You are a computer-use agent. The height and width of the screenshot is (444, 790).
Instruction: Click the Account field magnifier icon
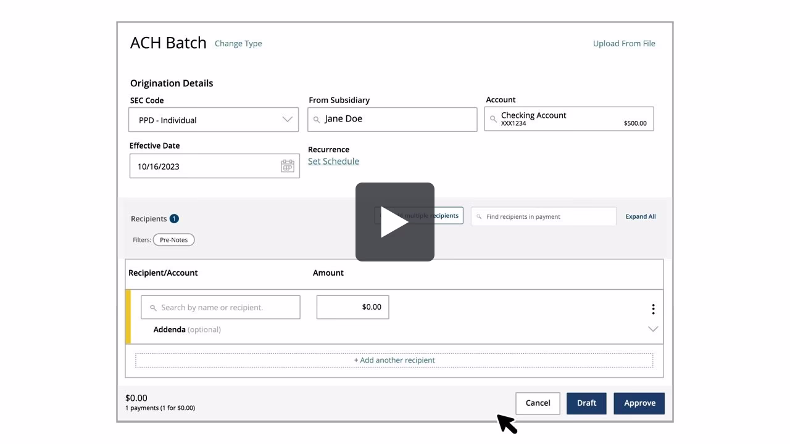pyautogui.click(x=493, y=119)
